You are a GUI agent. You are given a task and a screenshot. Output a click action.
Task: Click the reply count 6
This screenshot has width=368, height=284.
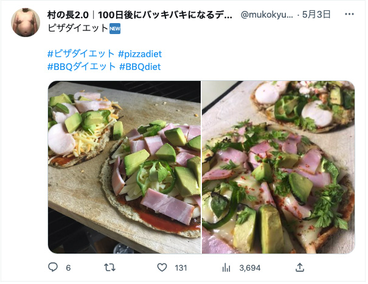click(68, 268)
